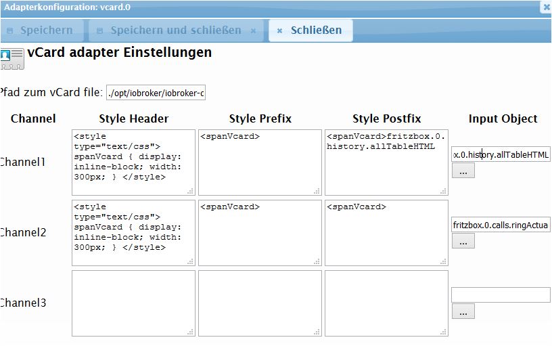
Task: Click the vCard adapter contact card icon
Action: coord(12,58)
